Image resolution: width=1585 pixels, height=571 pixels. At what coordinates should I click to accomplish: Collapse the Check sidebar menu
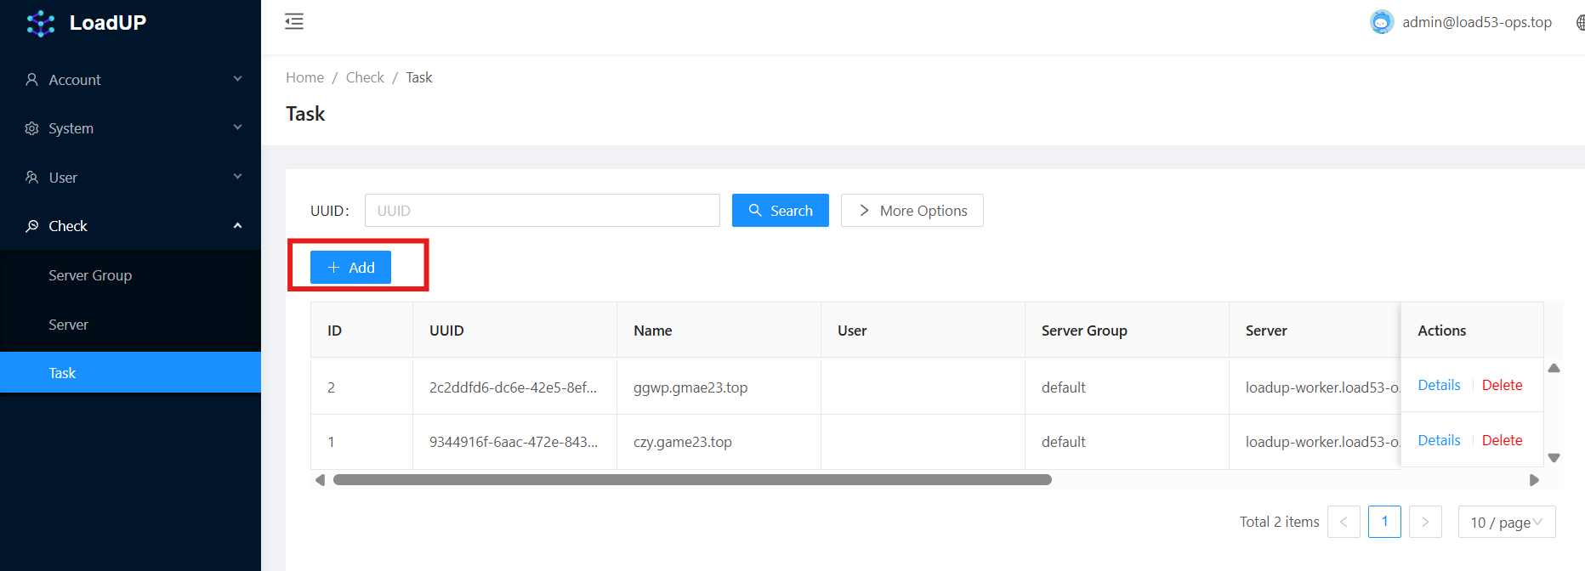click(x=130, y=226)
